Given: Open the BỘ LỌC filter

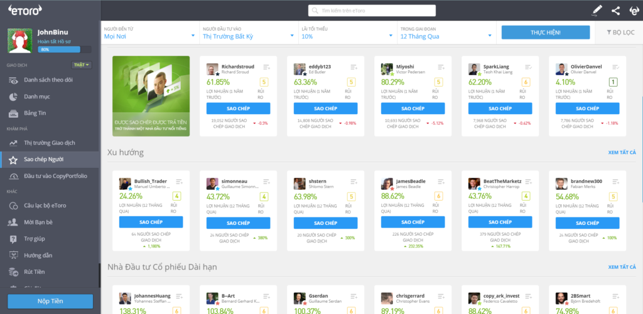Looking at the screenshot, I should (620, 33).
